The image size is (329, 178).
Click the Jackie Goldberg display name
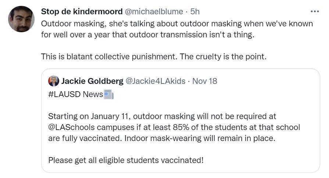coord(92,81)
